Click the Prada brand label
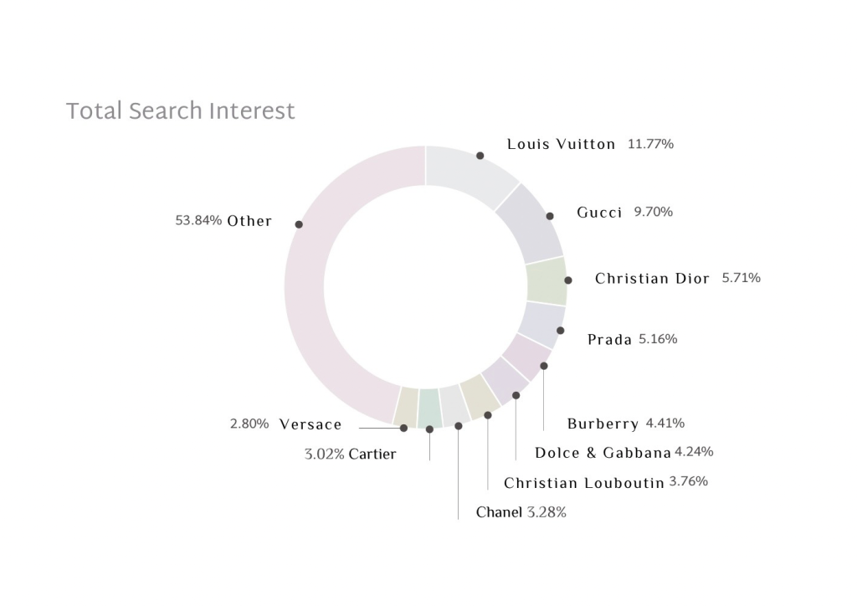 609,340
